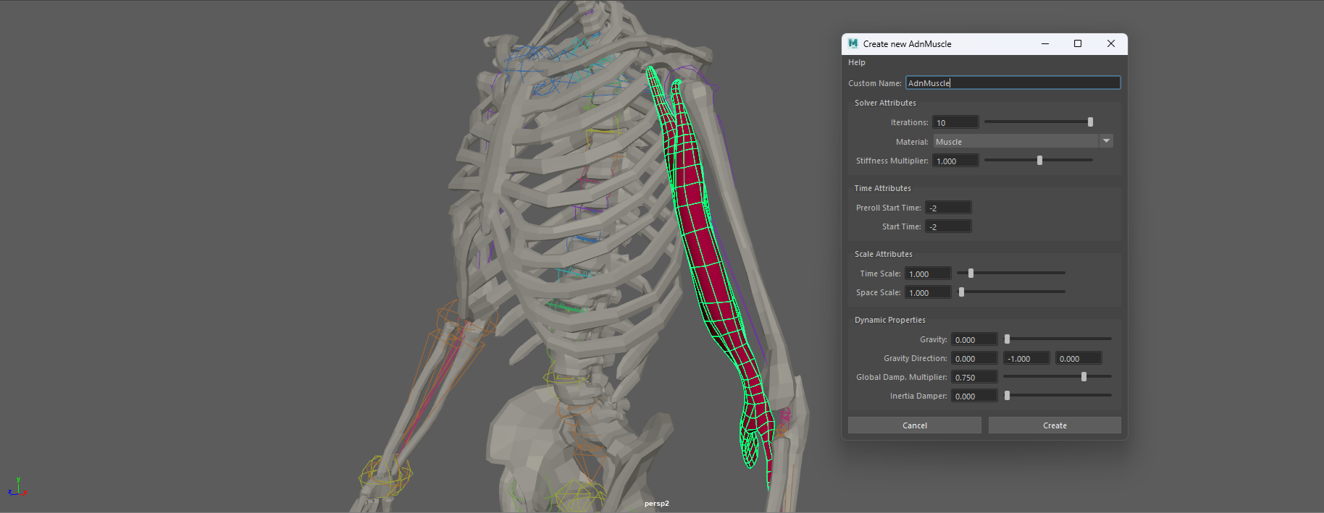The width and height of the screenshot is (1324, 513).
Task: Click the XYZ axis gizmo in viewport corner
Action: 17,488
